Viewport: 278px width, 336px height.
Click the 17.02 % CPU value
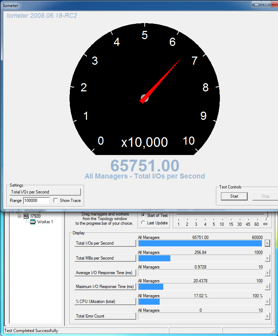point(200,296)
